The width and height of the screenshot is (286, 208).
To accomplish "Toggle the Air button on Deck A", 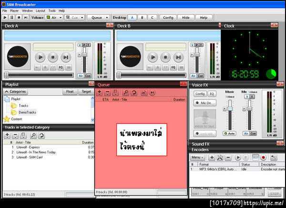I will click(81, 76).
